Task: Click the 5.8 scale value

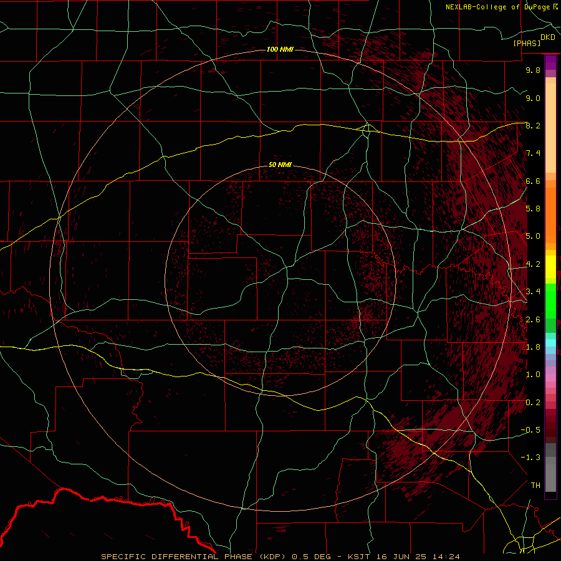Action: point(533,209)
